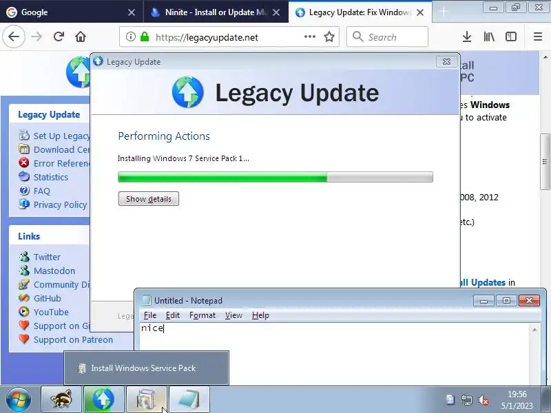
Task: Click the Error Reference red X icon
Action: pos(24,162)
